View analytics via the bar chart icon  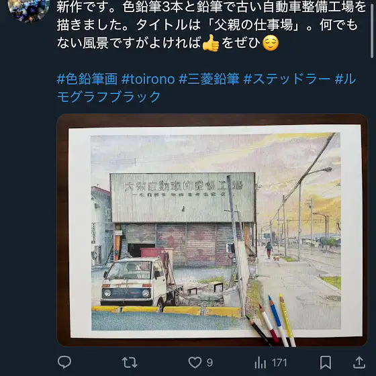pyautogui.click(x=261, y=363)
